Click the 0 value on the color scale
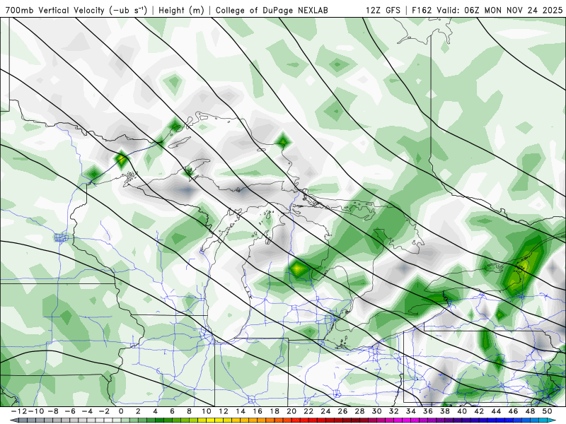Image resolution: width=566 pixels, height=424 pixels. [x=121, y=411]
